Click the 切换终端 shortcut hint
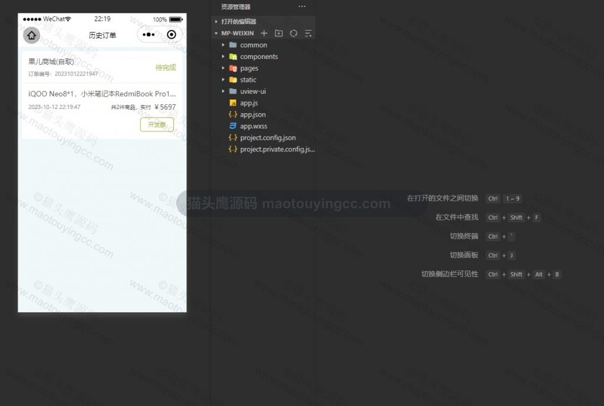This screenshot has height=406, width=604. tap(464, 236)
